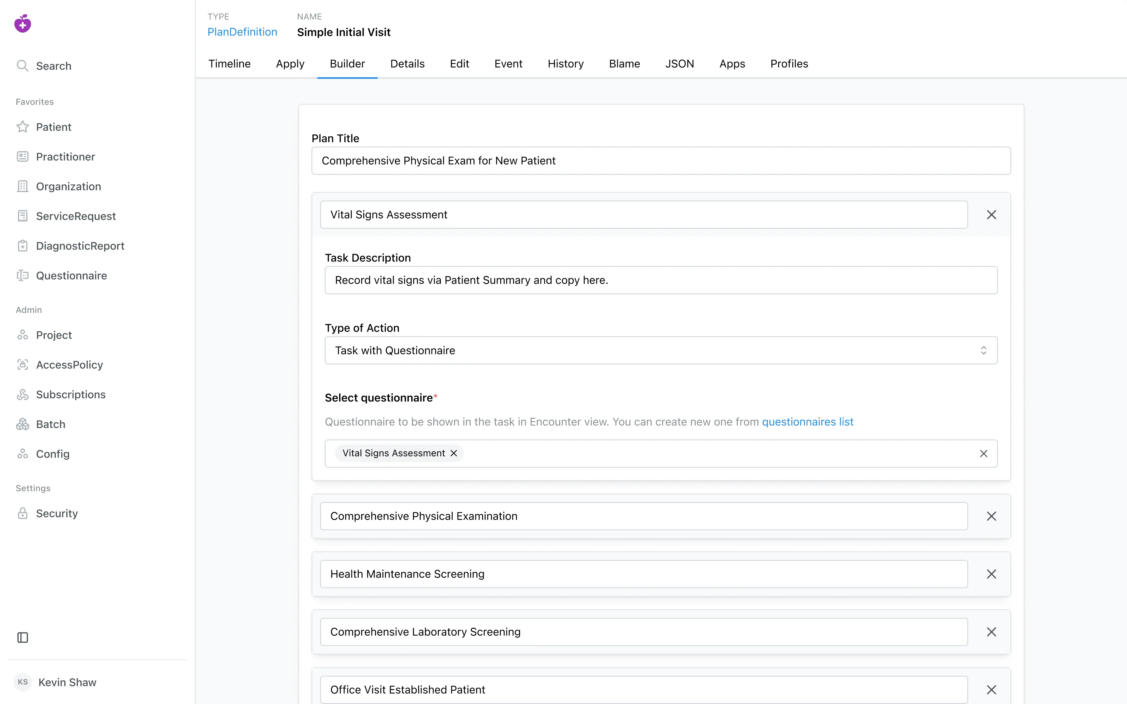
Task: Clear the questionnaire selection field
Action: [984, 453]
